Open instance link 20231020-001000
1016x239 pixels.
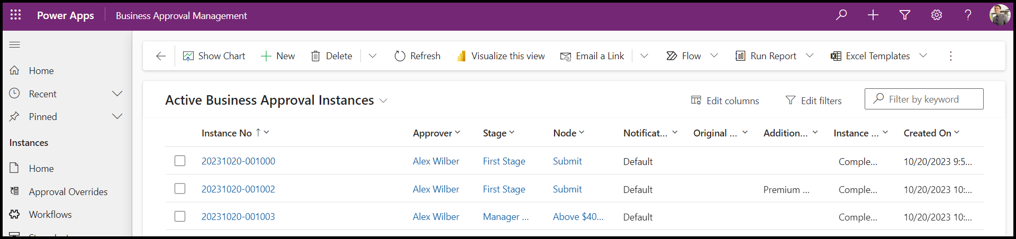238,161
